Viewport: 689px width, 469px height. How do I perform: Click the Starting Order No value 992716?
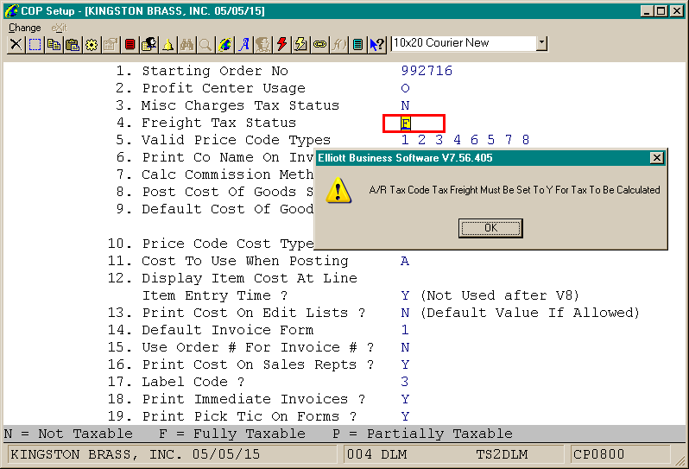(x=427, y=71)
